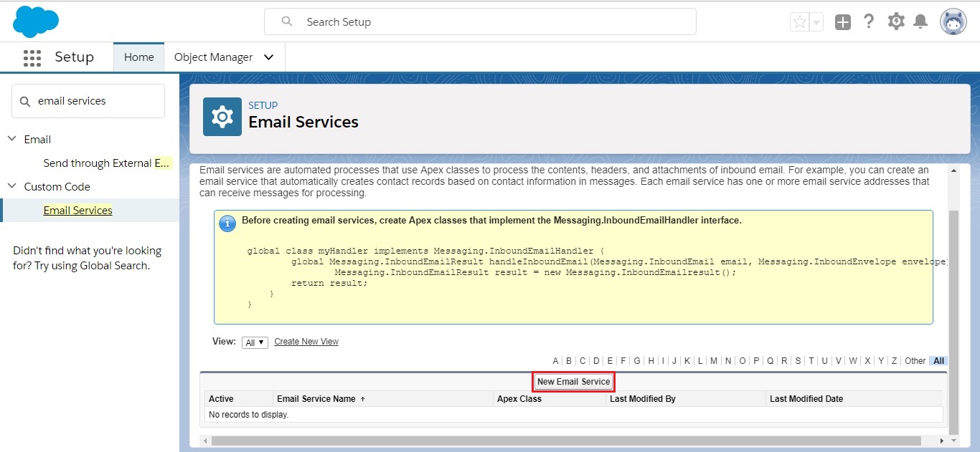
Task: Open the View dropdown set to All
Action: point(255,342)
